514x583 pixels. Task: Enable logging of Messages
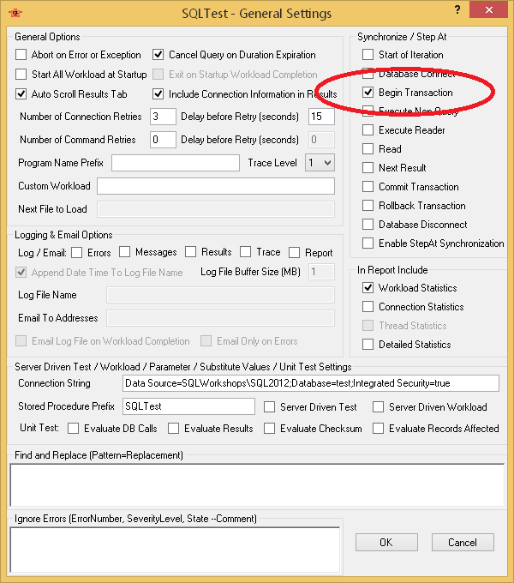(125, 252)
